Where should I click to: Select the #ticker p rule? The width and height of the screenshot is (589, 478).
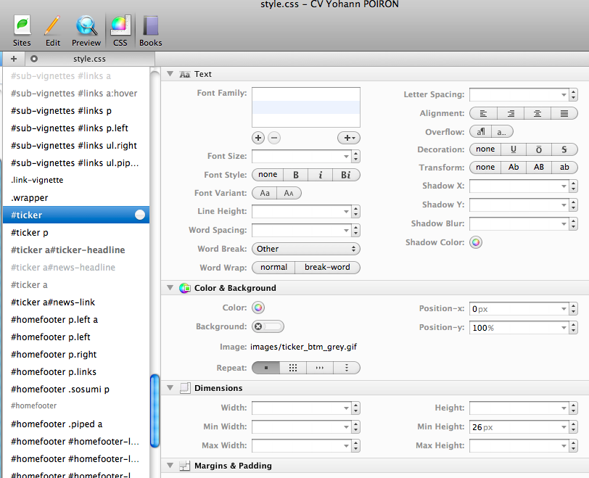30,233
